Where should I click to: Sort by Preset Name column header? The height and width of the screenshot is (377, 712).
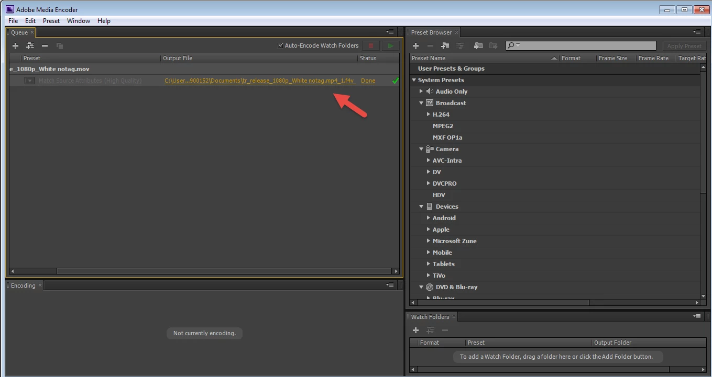point(485,58)
